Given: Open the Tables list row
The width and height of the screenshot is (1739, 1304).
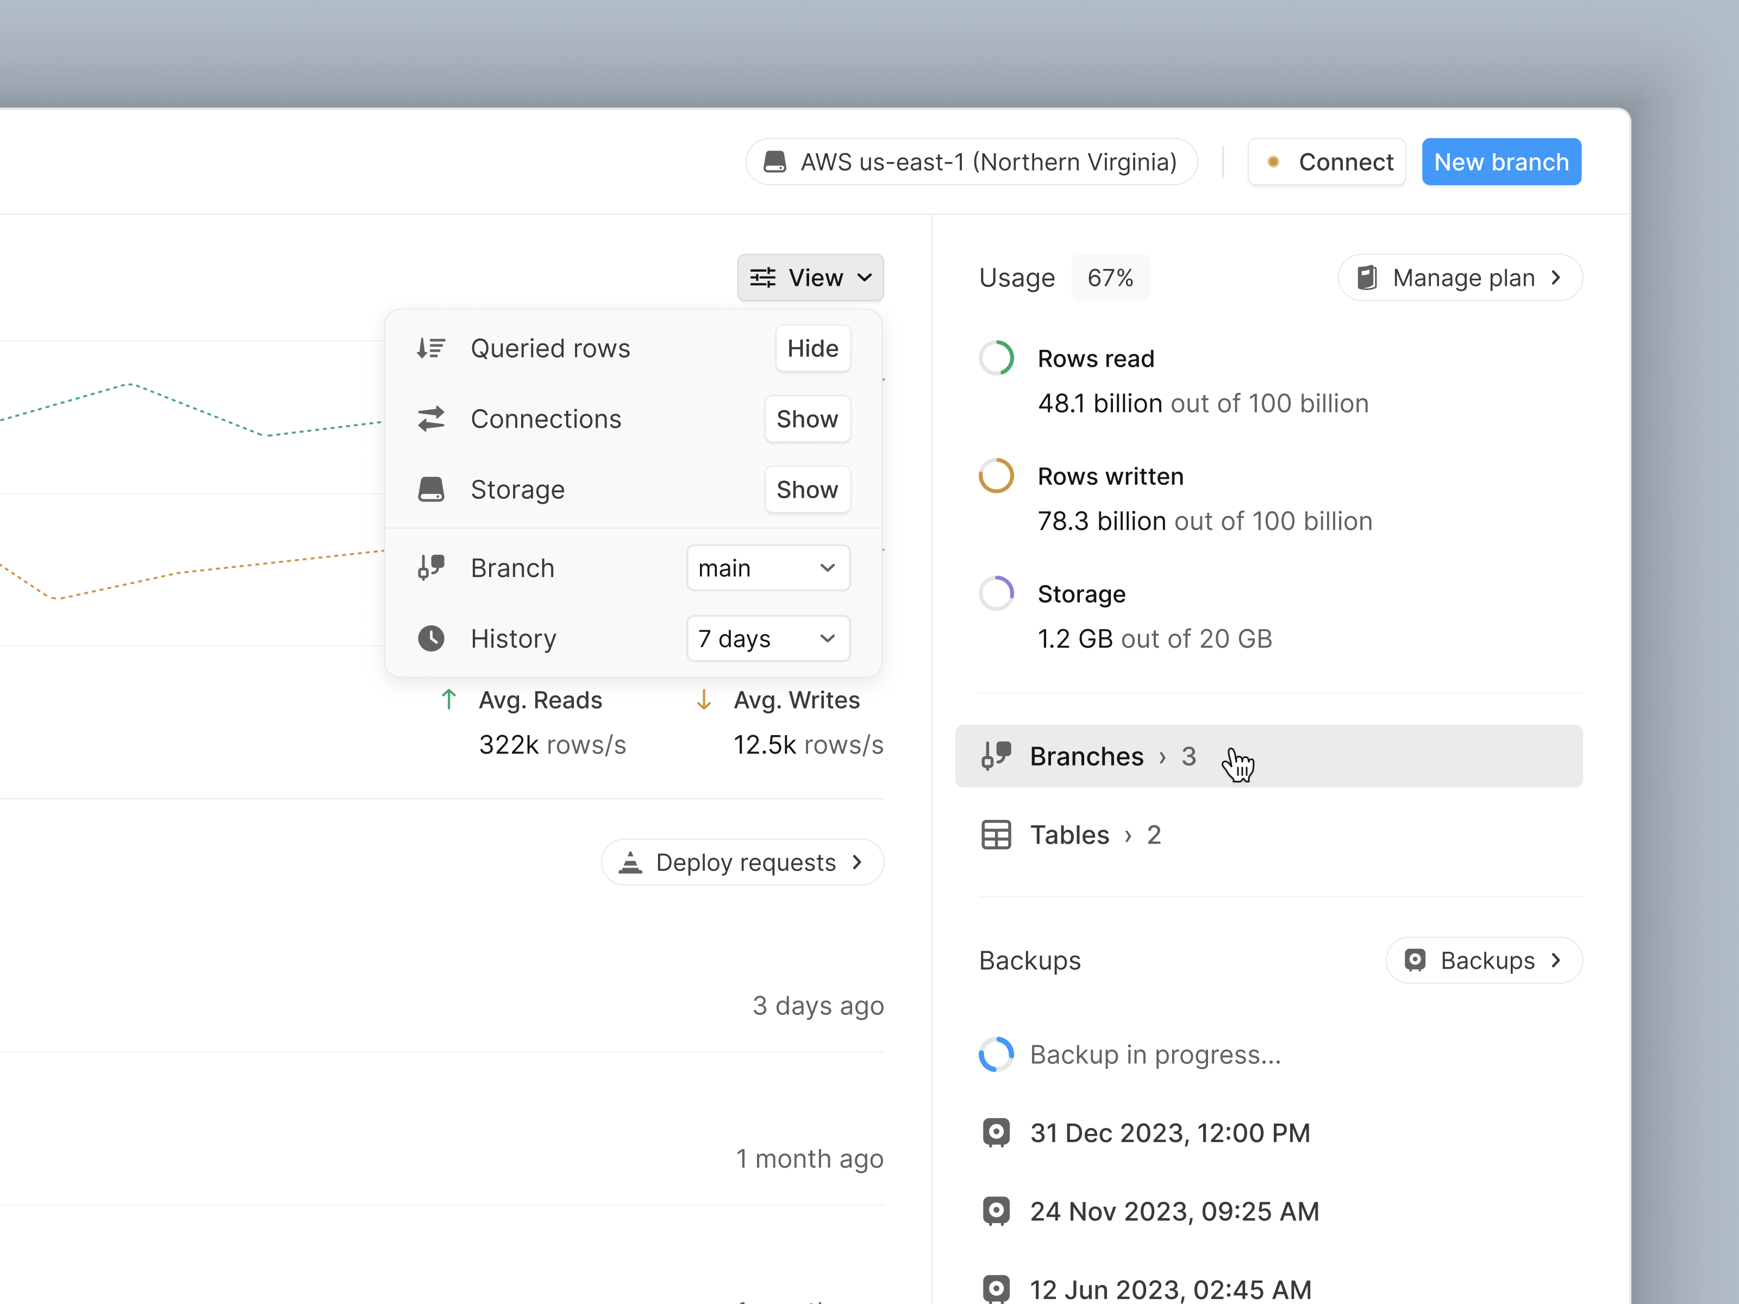Looking at the screenshot, I should [x=1269, y=835].
